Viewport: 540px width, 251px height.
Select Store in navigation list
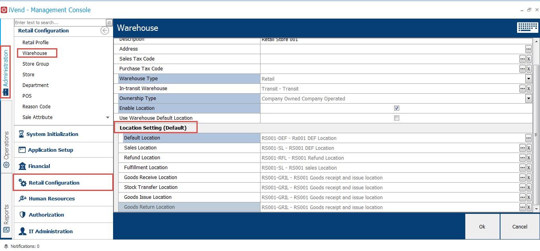pyautogui.click(x=28, y=74)
